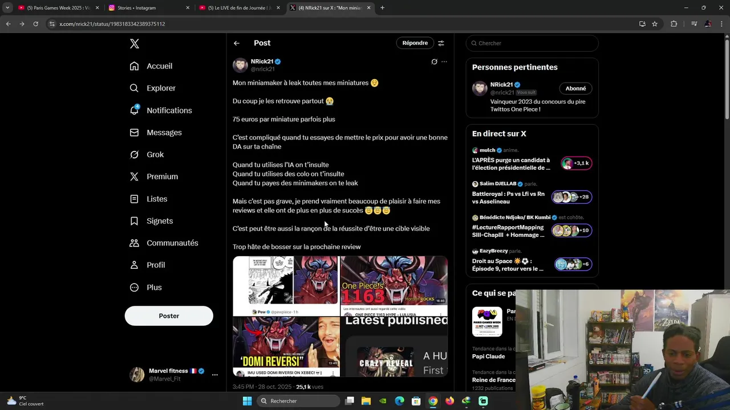Open the post's three-dot more menu
730x410 pixels.
(x=444, y=61)
